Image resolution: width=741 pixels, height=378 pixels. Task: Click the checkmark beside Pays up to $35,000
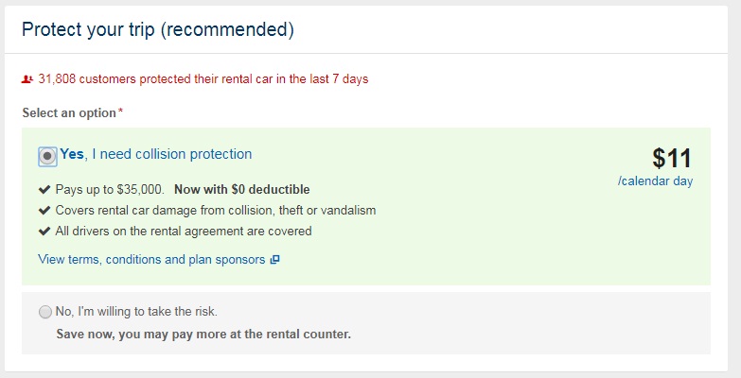[x=44, y=189]
